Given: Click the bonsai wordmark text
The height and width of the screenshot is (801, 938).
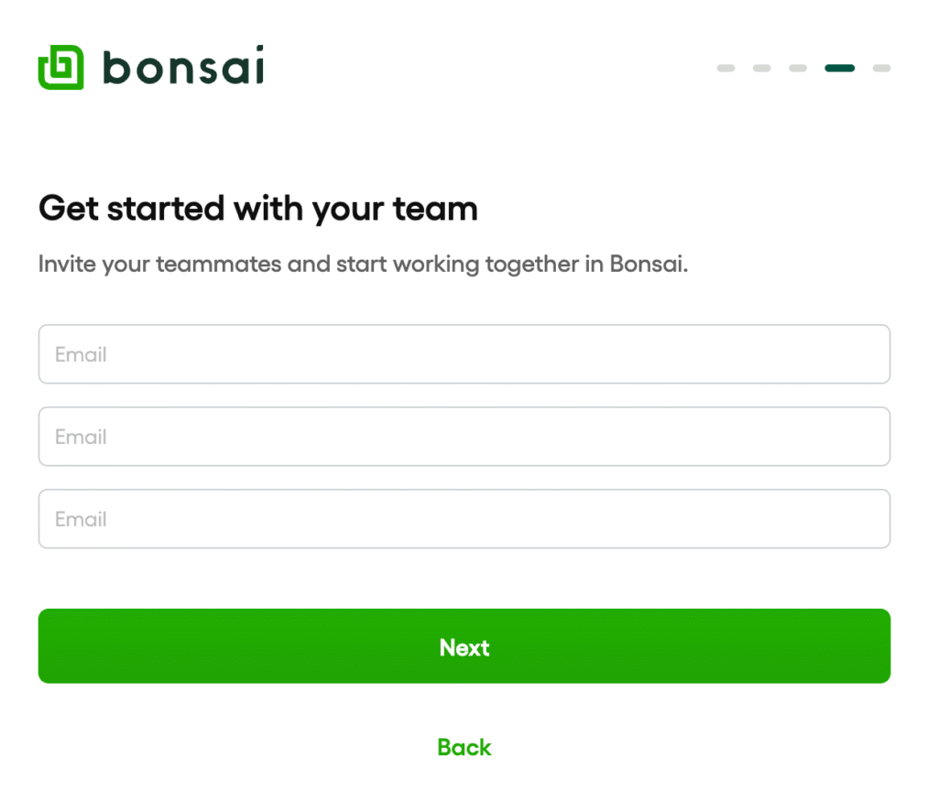Looking at the screenshot, I should 183,66.
